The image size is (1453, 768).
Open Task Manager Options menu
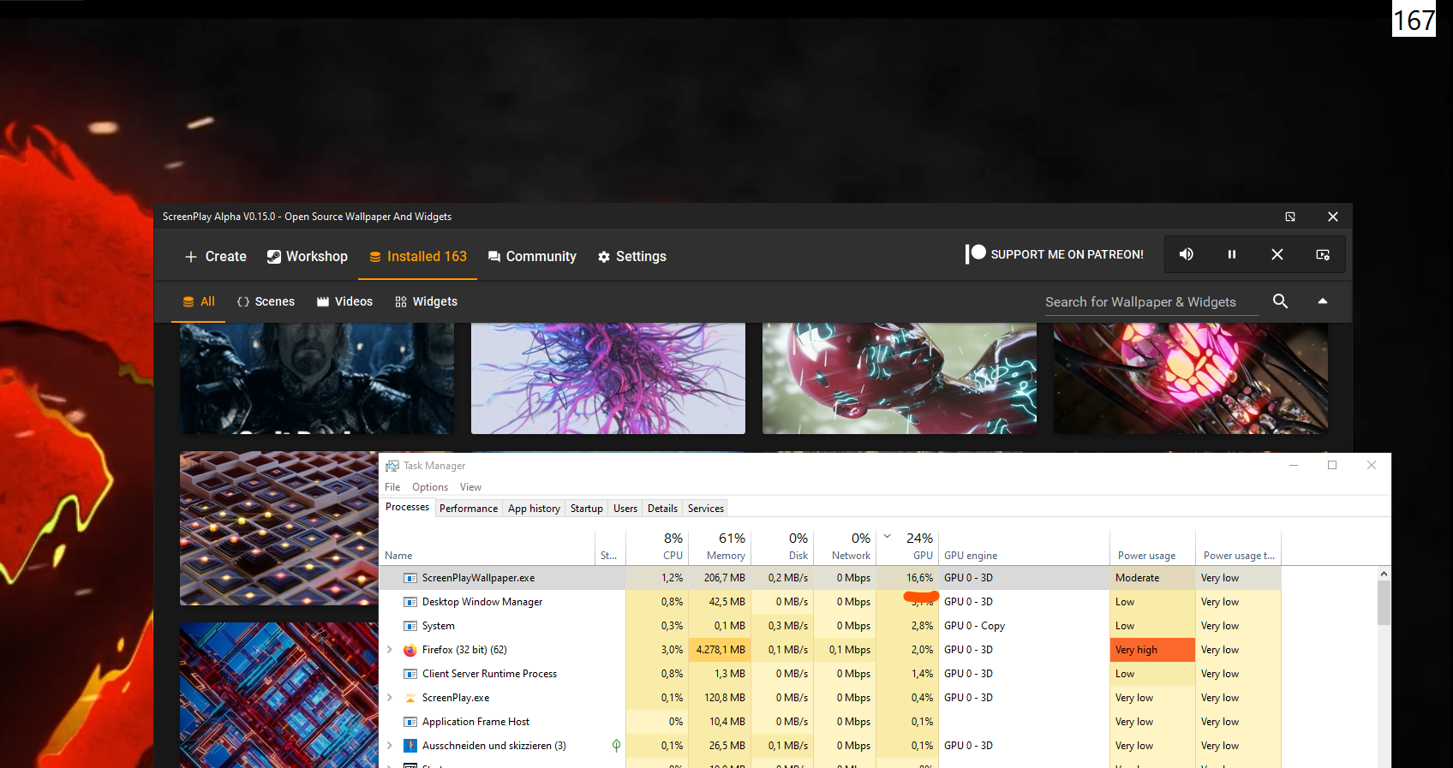point(430,487)
